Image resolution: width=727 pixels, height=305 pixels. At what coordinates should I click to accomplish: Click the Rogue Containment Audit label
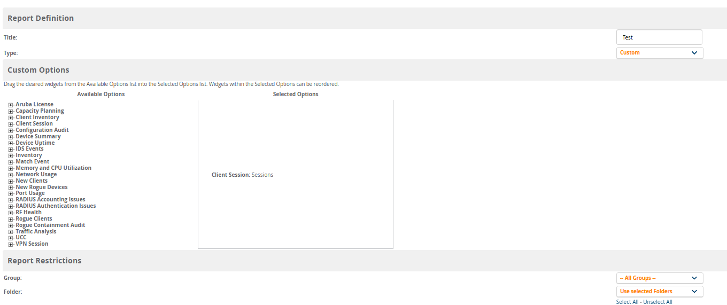pyautogui.click(x=50, y=225)
